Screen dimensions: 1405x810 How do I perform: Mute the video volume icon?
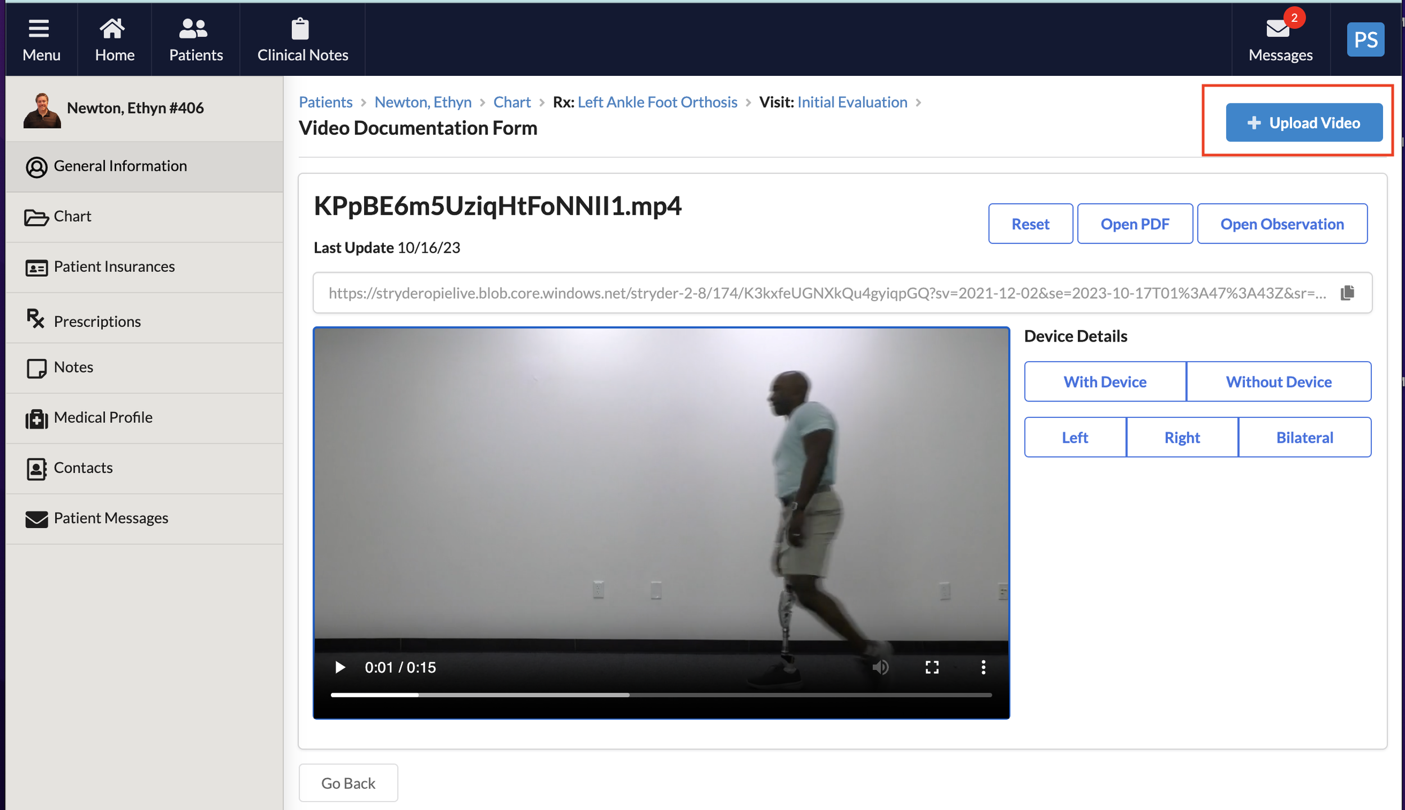click(880, 667)
